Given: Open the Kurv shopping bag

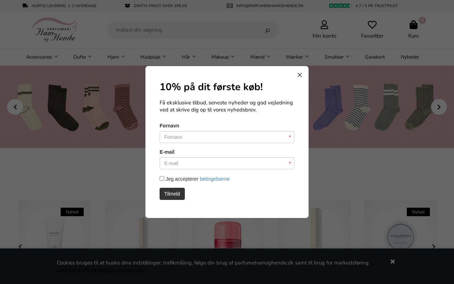Looking at the screenshot, I should [x=414, y=25].
